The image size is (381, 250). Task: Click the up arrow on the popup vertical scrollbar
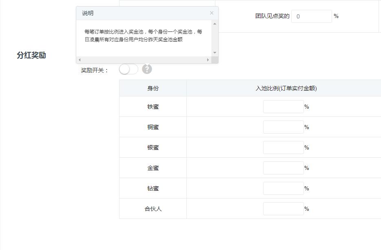215,25
